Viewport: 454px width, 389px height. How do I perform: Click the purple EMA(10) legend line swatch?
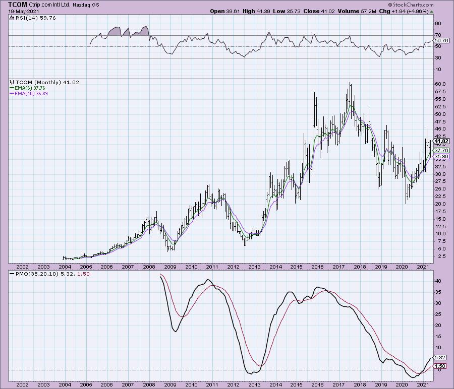click(x=12, y=94)
